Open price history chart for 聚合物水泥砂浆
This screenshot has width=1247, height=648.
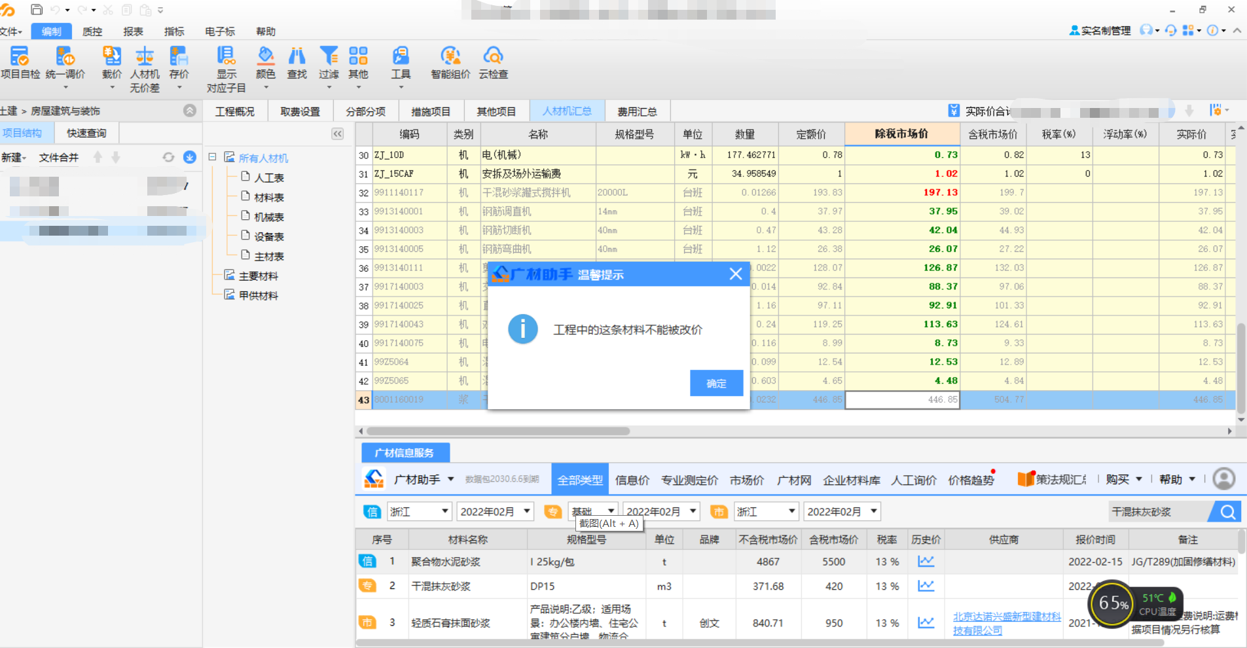point(926,562)
